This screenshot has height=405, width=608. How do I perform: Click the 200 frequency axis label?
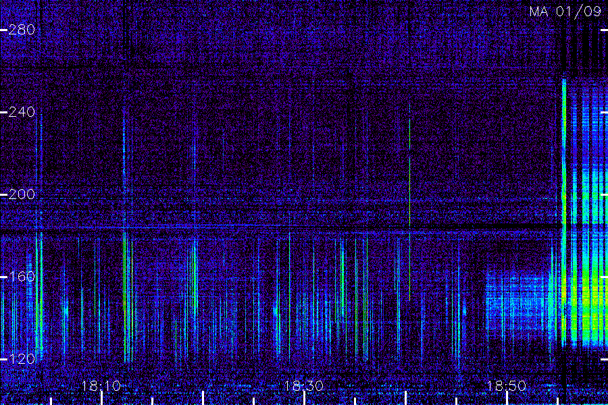[22, 194]
